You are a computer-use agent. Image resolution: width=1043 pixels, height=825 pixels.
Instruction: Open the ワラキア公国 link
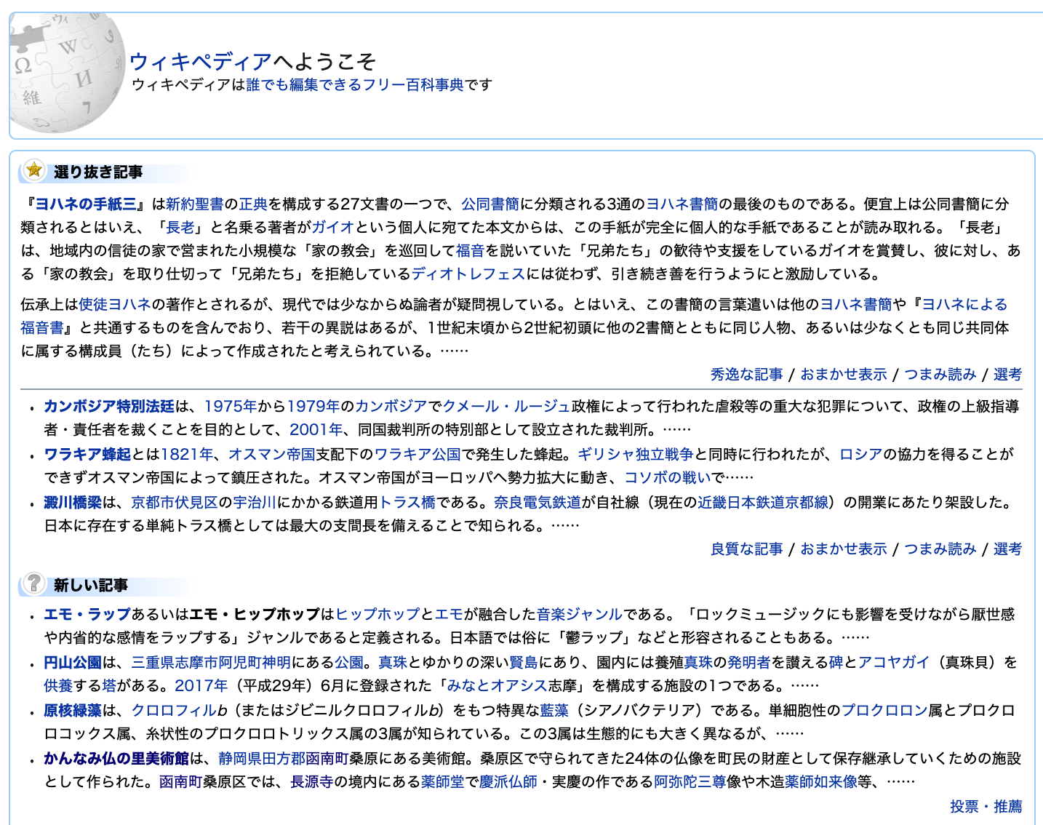[x=417, y=455]
